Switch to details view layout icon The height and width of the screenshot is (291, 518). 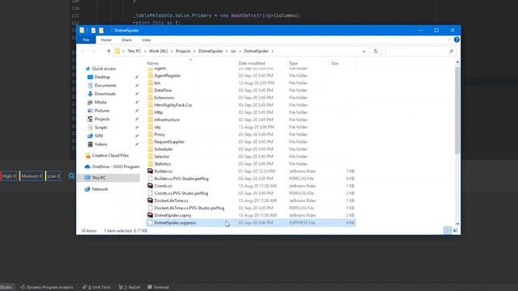448,230
